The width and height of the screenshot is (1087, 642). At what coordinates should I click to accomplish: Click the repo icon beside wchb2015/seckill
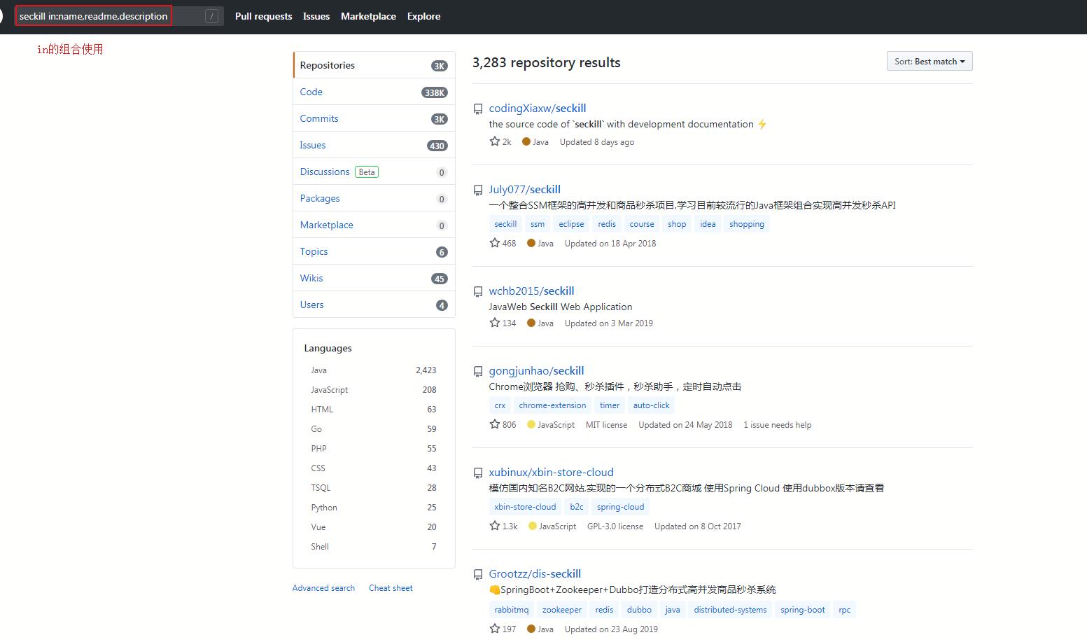click(x=478, y=291)
